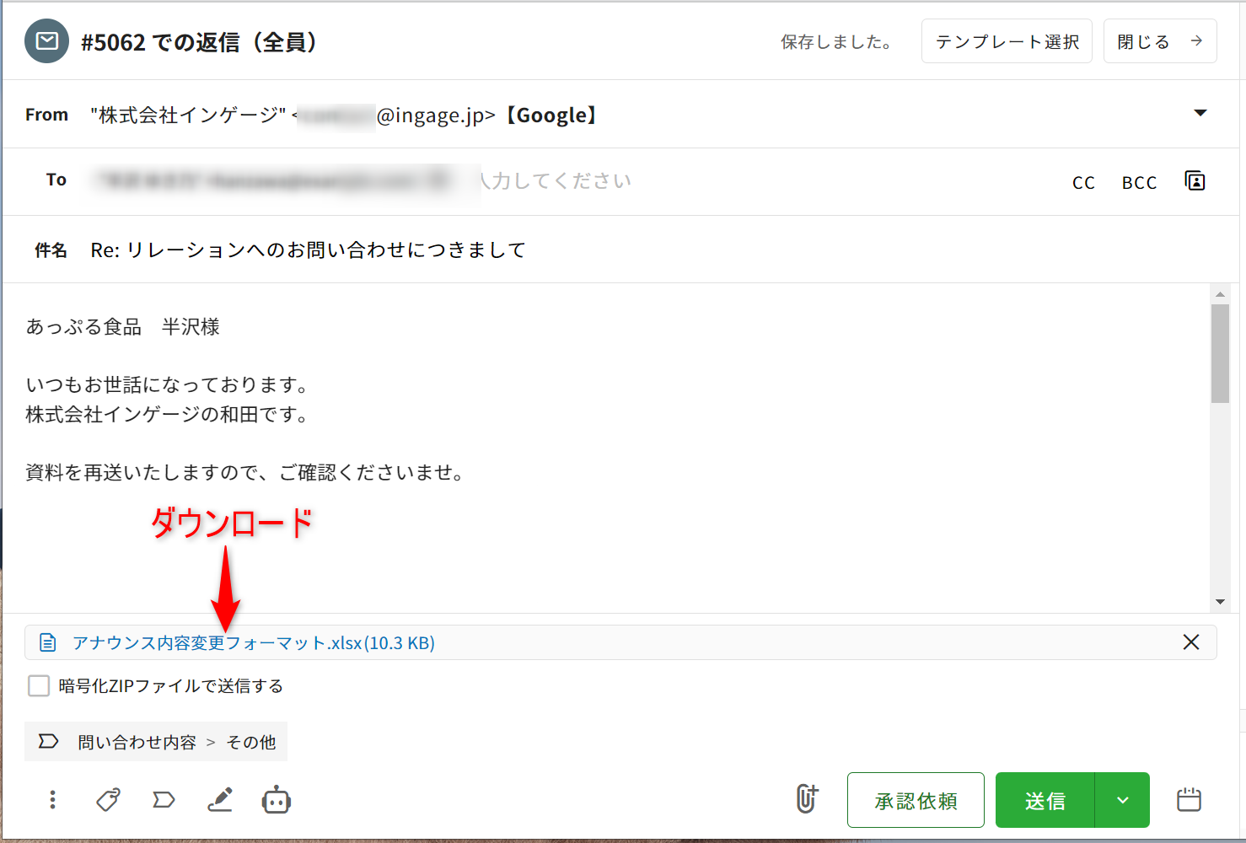
Task: Click the pen signature icon
Action: (220, 800)
